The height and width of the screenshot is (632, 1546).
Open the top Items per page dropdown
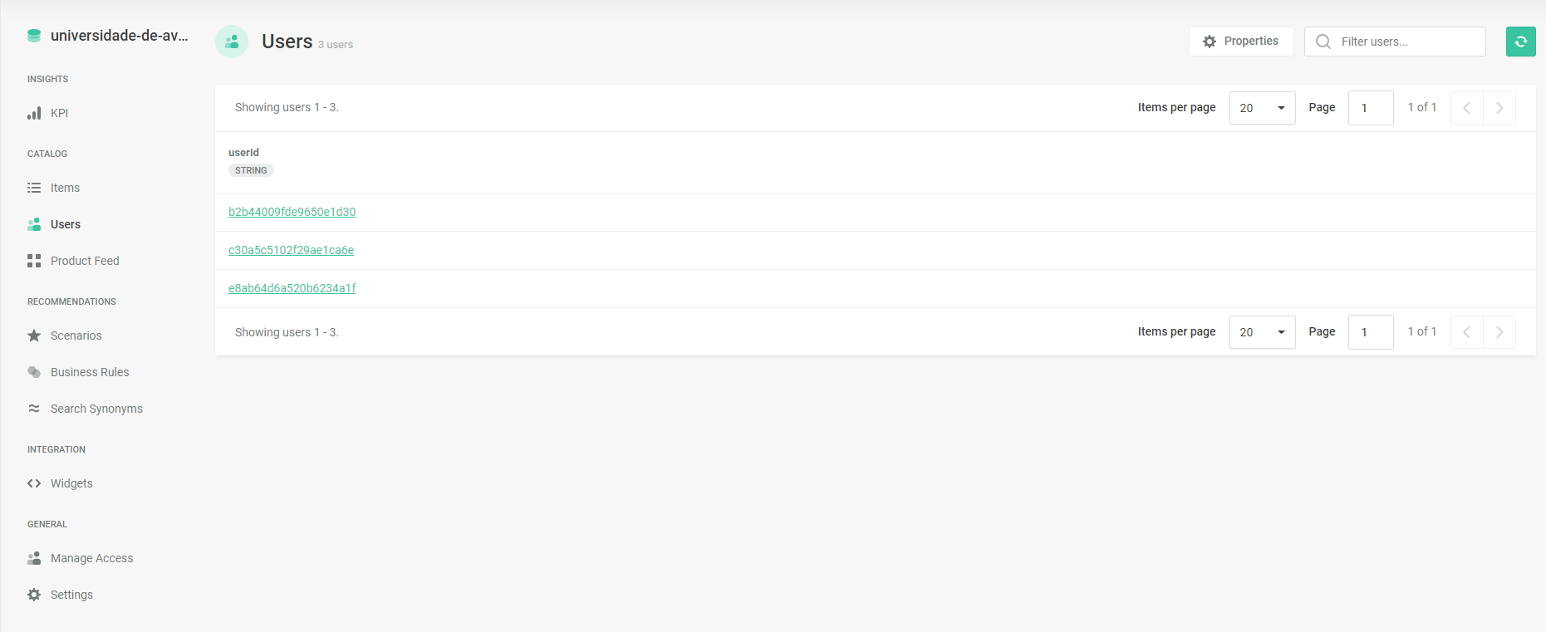(1262, 108)
